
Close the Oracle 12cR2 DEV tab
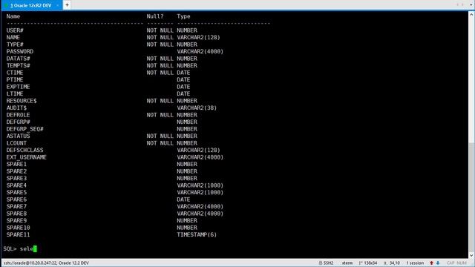58,5
